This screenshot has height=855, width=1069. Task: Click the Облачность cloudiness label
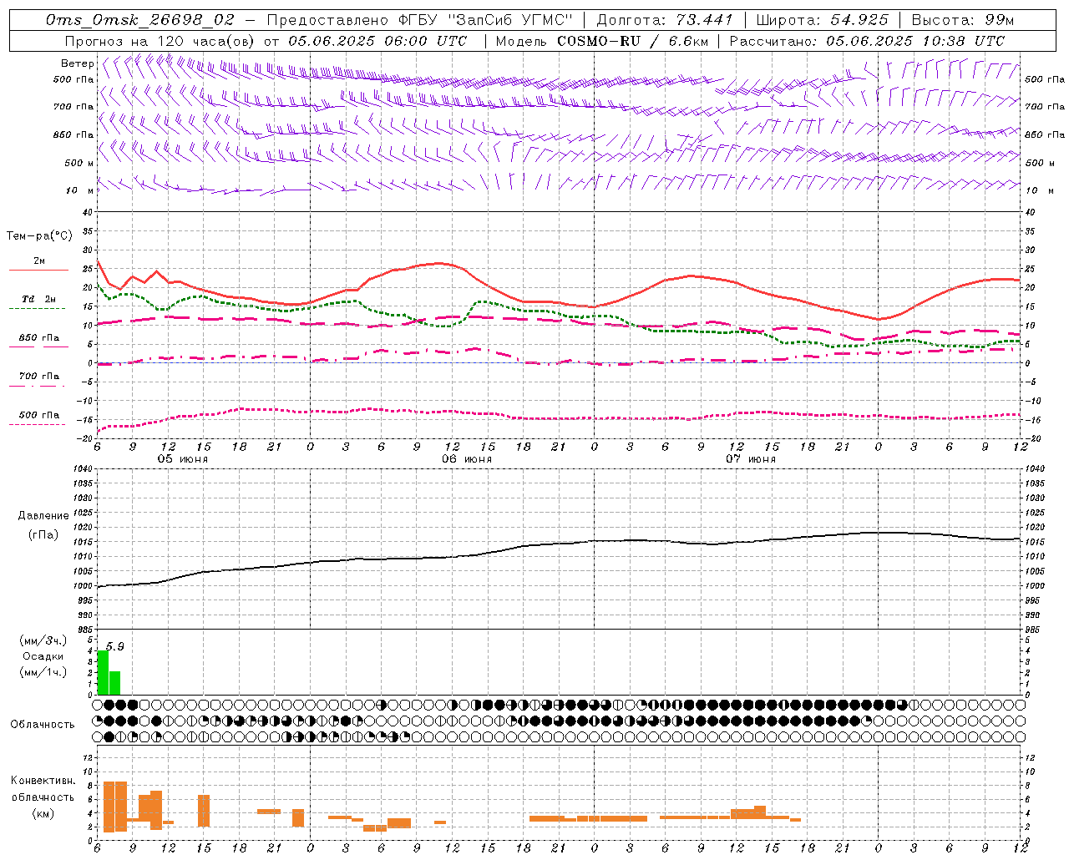coord(43,724)
